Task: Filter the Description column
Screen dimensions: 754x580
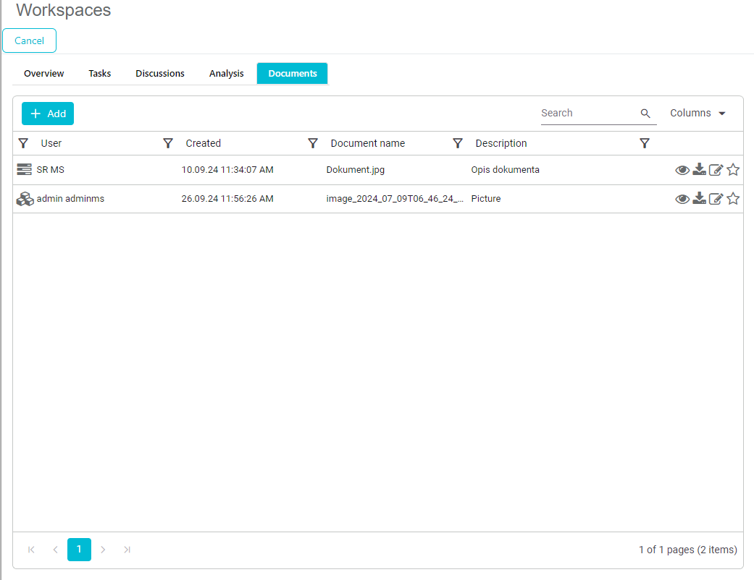Action: coord(458,143)
